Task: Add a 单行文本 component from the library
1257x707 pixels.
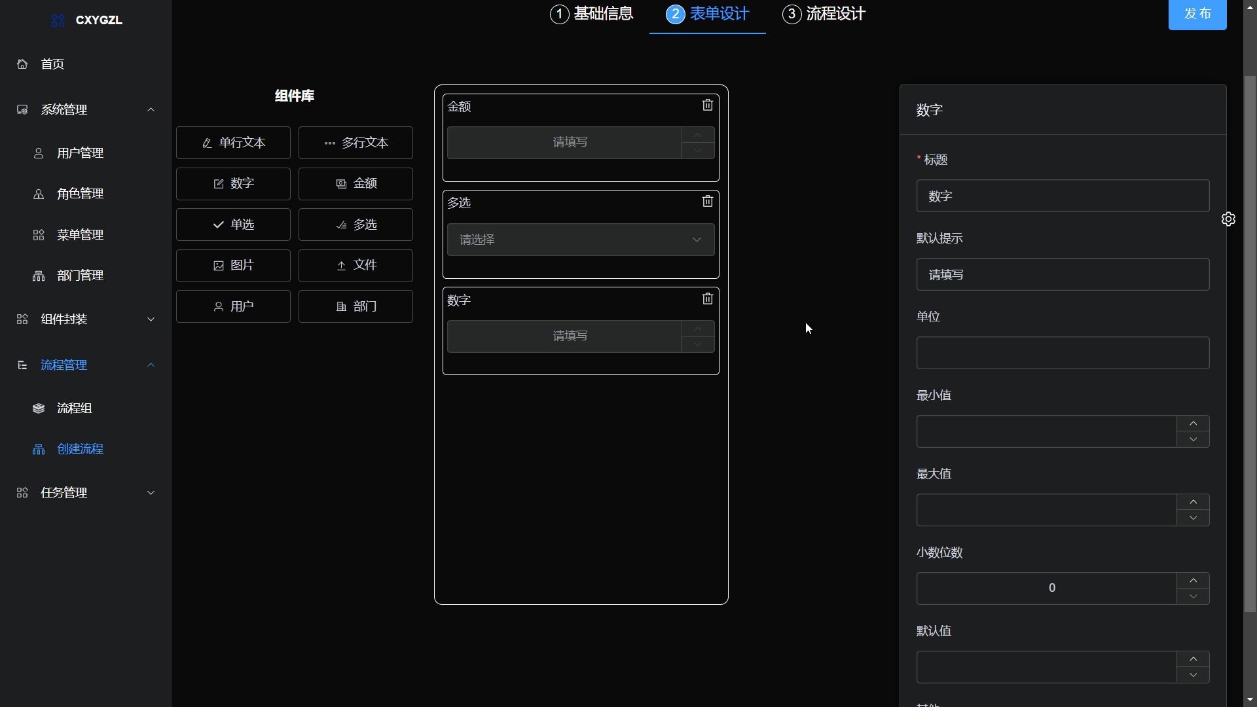Action: point(233,143)
